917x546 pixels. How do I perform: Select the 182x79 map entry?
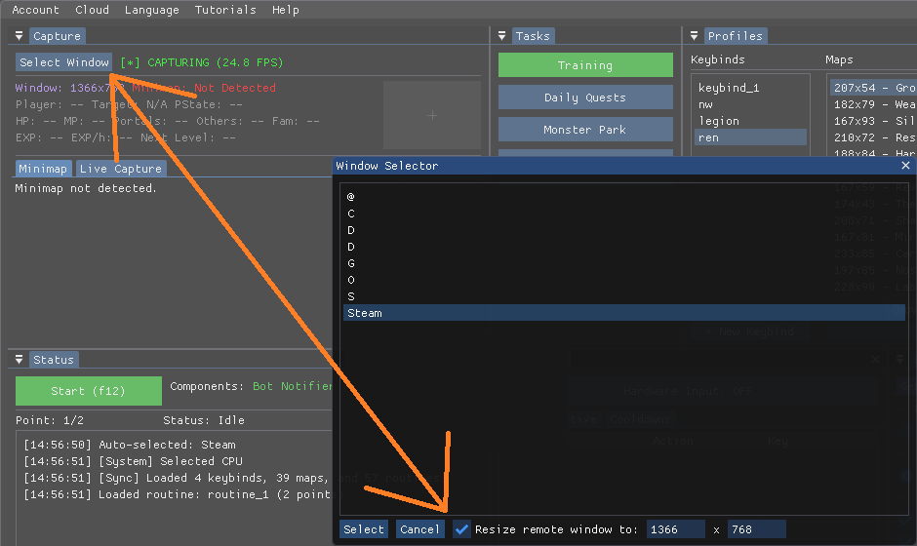click(x=872, y=104)
